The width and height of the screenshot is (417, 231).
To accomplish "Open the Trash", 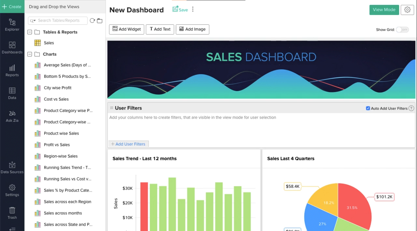I will pyautogui.click(x=12, y=213).
